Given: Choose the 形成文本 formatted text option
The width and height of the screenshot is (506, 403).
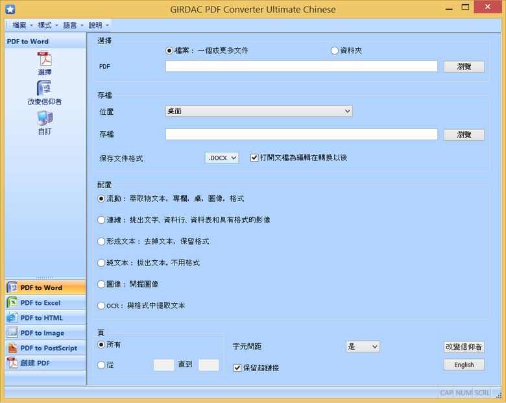Looking at the screenshot, I should pos(101,241).
